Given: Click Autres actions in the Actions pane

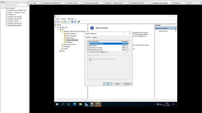Looking at the screenshot, I should [163, 31].
